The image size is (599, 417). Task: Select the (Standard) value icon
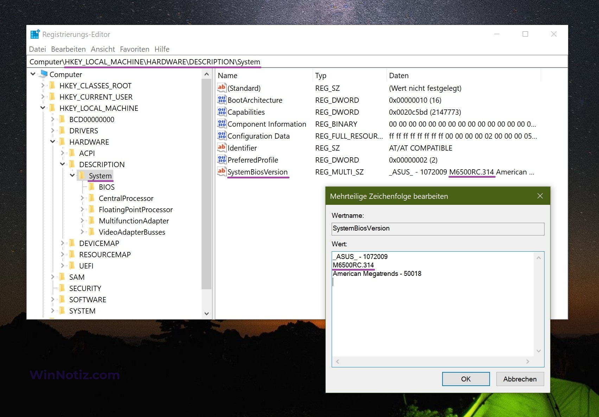click(x=222, y=88)
